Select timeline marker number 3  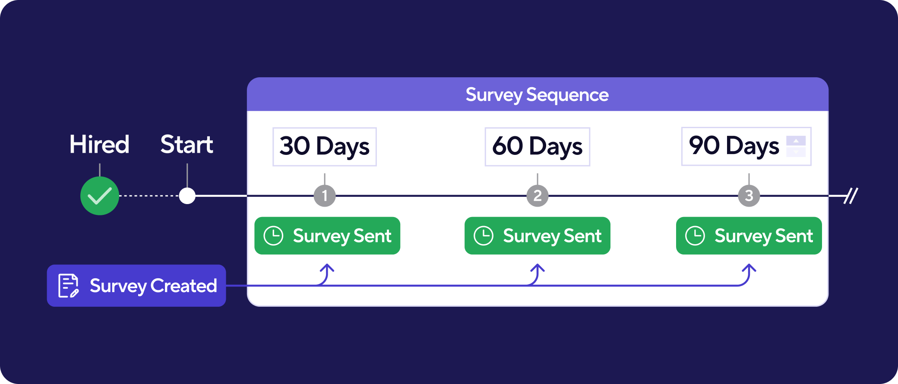coord(749,196)
